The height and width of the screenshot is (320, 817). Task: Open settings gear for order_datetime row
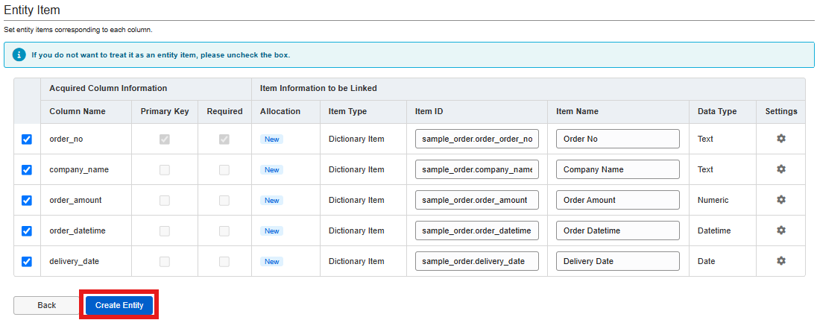coord(781,230)
